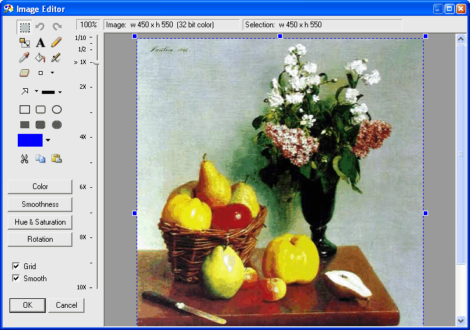Viewport: 470px width, 330px height.
Task: Click the Smoothness button
Action: pos(40,204)
